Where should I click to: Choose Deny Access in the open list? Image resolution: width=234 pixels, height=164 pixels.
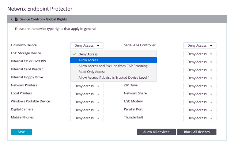point(113,54)
